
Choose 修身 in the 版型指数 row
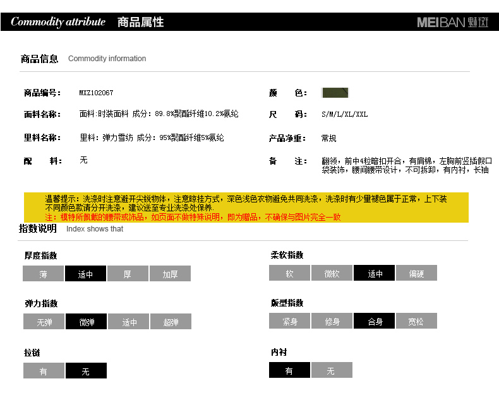pos(332,321)
